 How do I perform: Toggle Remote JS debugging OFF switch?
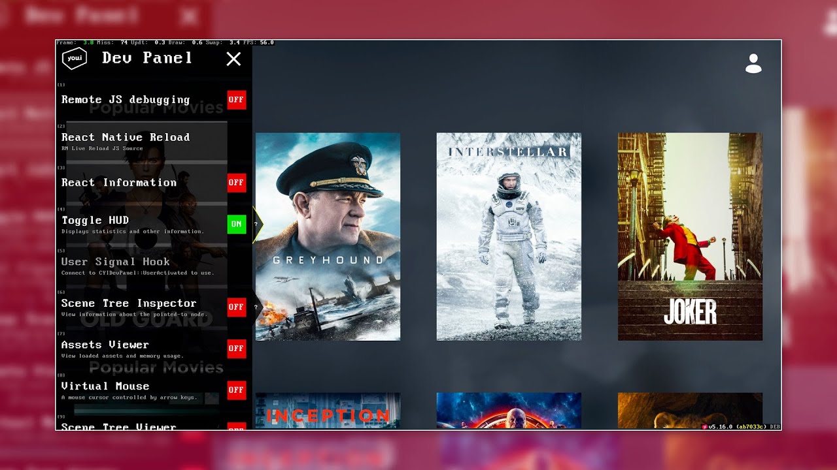point(236,100)
